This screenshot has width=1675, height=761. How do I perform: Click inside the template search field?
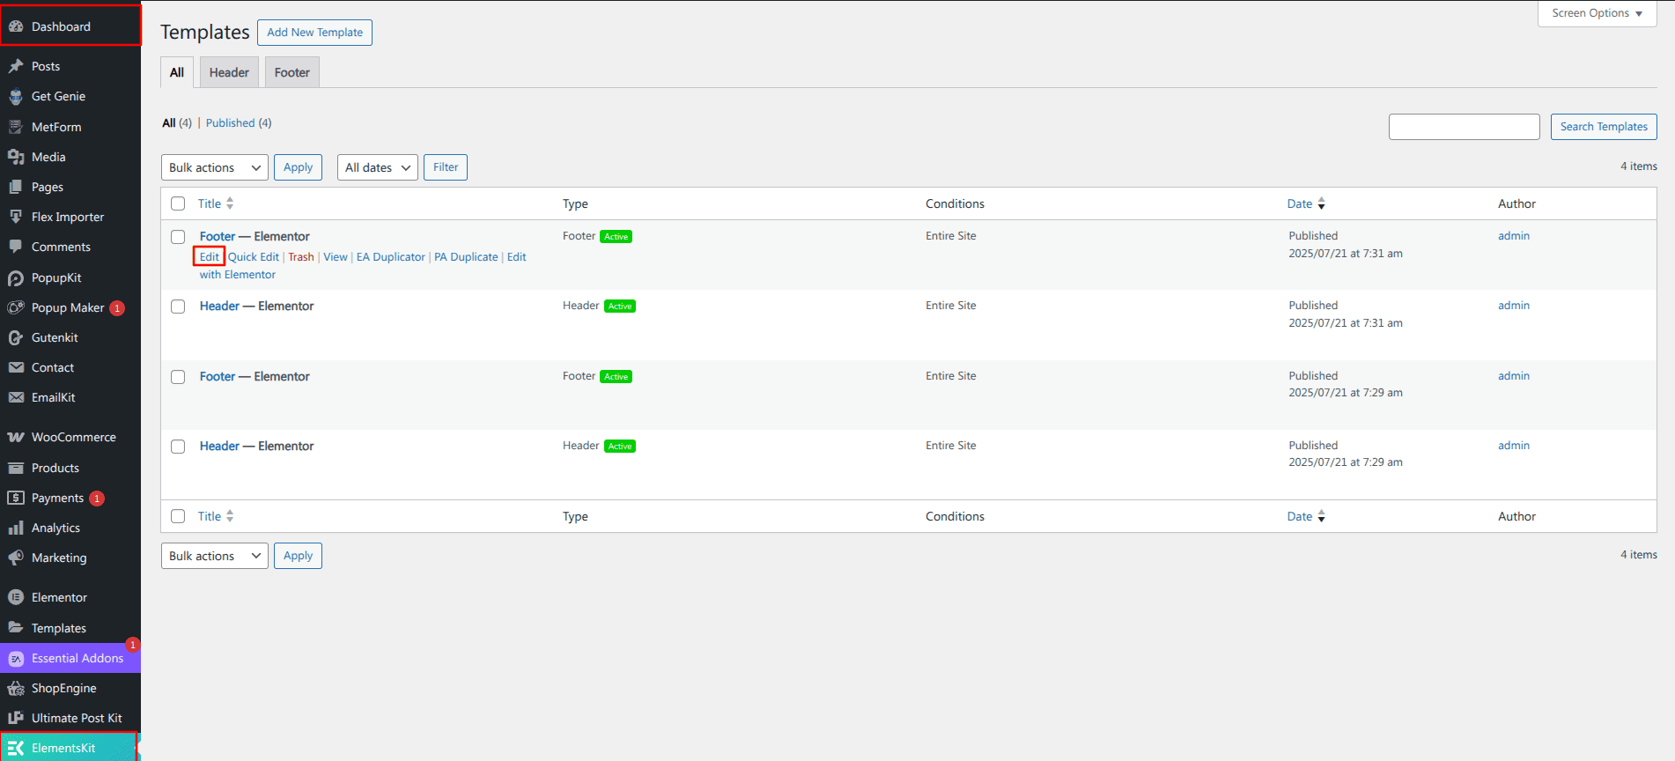(1465, 127)
